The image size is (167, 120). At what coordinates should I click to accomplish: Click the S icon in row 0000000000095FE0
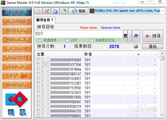[48, 60]
